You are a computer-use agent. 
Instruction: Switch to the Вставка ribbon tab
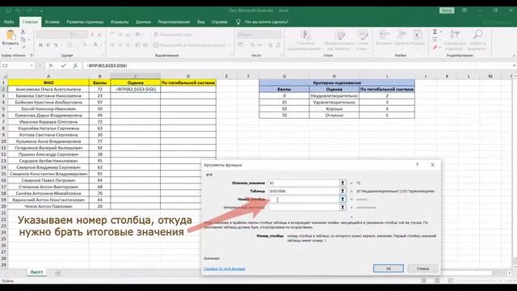click(52, 22)
